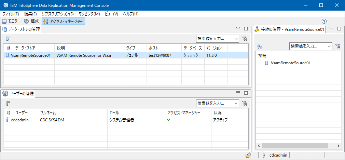Maximize the connection management panel
Image resolution: width=345 pixels, height=160 pixels.
(339, 28)
